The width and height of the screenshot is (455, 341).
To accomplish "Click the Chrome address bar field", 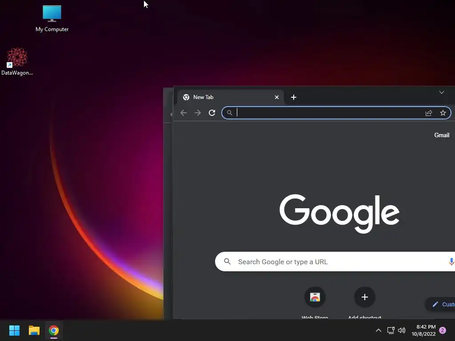I will pyautogui.click(x=336, y=113).
